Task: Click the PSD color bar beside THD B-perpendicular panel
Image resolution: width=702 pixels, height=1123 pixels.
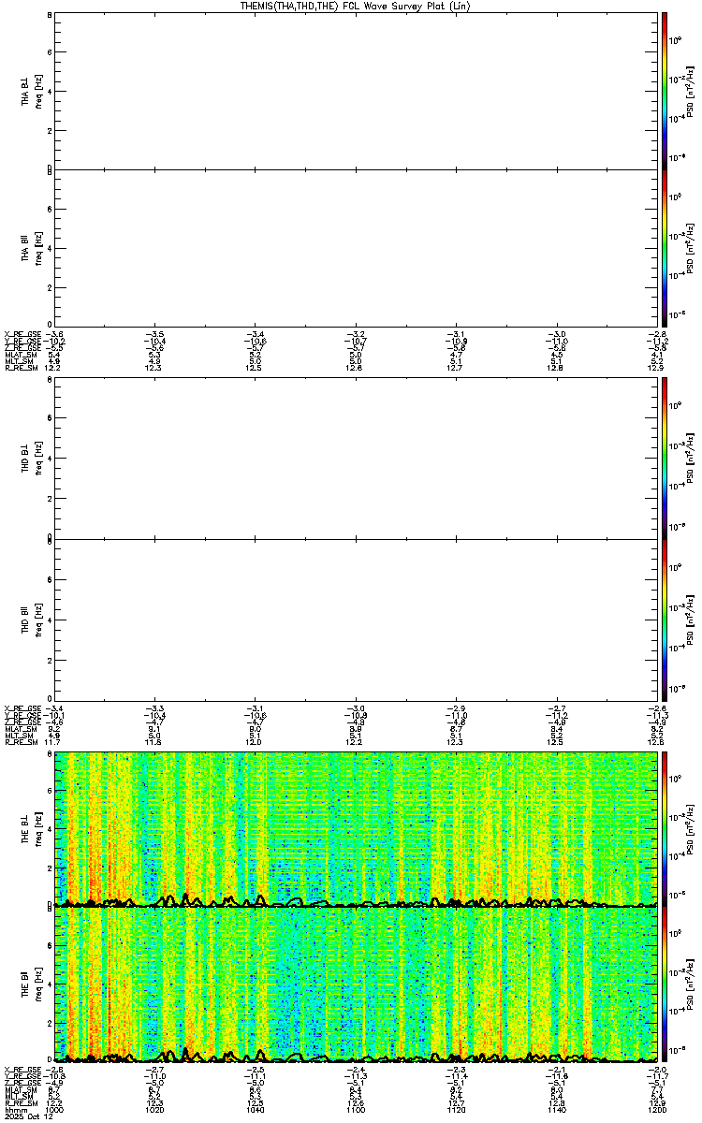Action: tap(665, 459)
